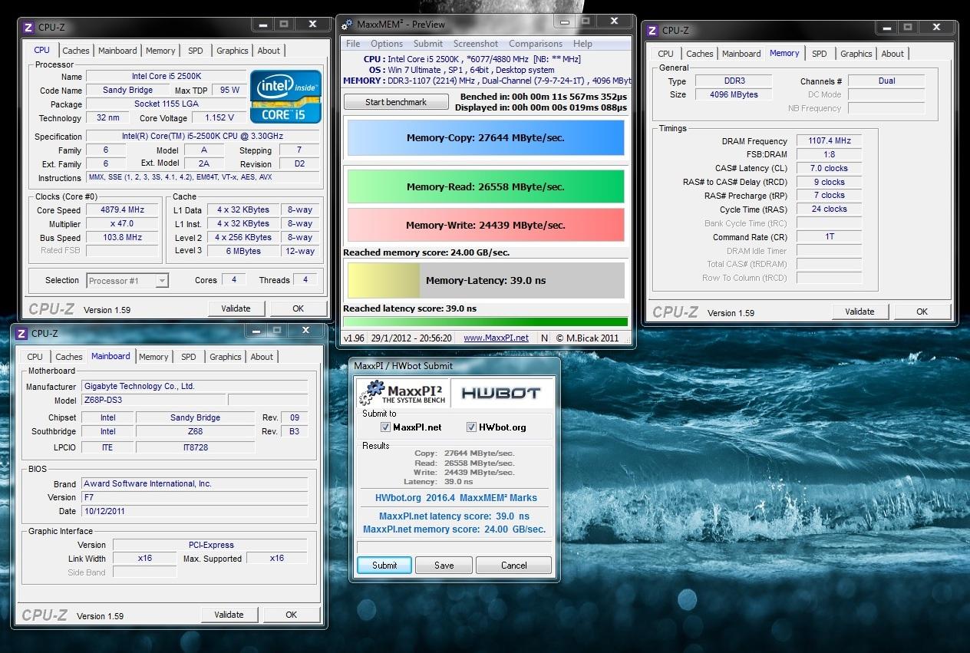This screenshot has width=970, height=653.
Task: Select Caches tab in the bottom-left Mainboard window
Action: click(69, 357)
